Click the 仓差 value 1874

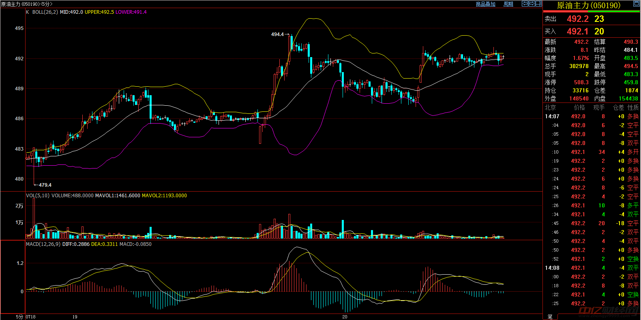[632, 90]
